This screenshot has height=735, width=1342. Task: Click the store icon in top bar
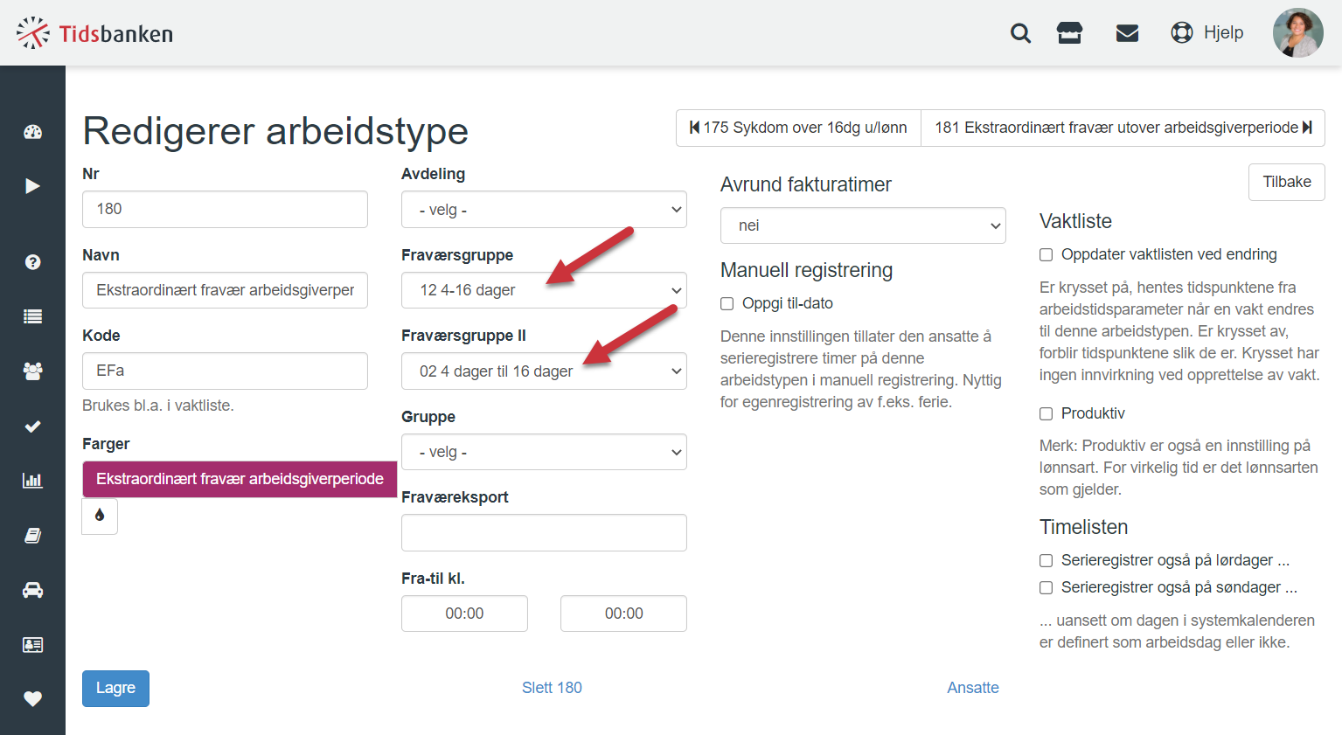click(1070, 33)
